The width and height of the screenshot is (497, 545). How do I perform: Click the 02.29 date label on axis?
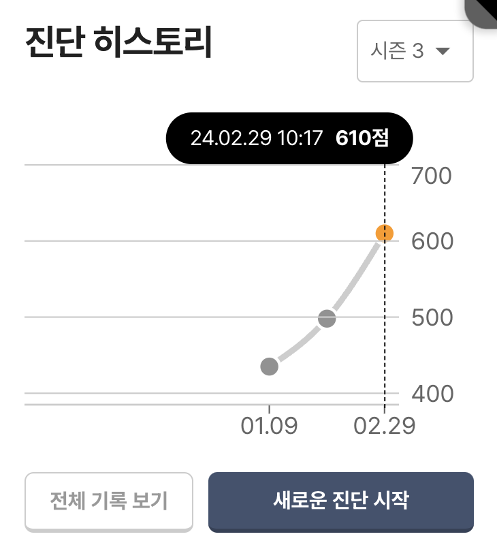tap(385, 426)
